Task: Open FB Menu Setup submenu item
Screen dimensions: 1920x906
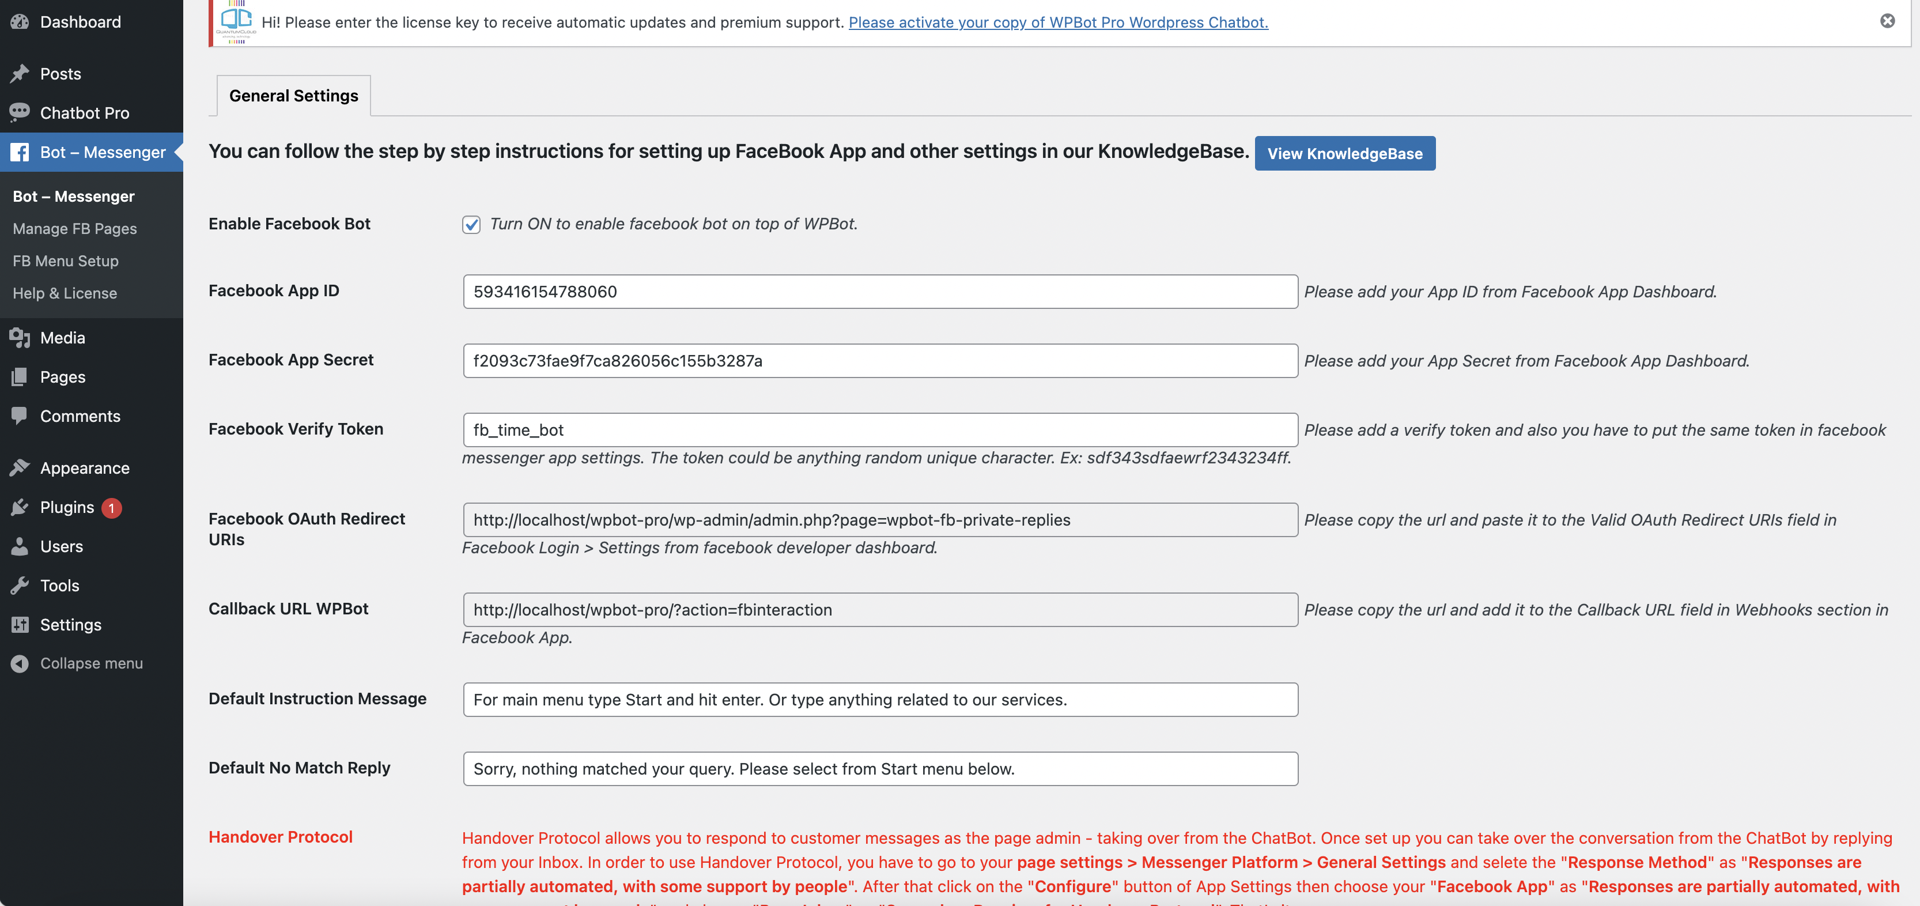Action: coord(66,261)
